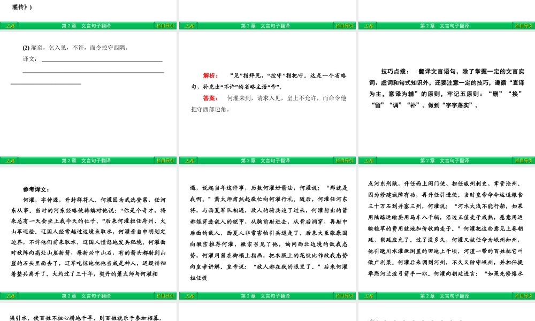Click the '参考译文：' heading

[36, 190]
